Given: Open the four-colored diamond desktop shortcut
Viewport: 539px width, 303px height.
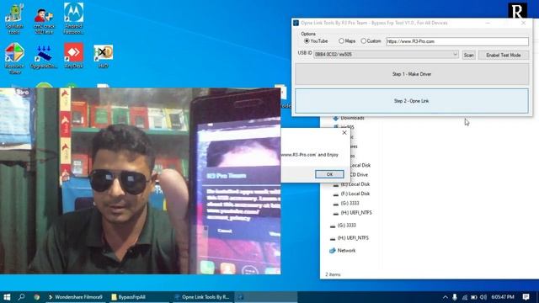Looking at the screenshot, I should tap(14, 58).
